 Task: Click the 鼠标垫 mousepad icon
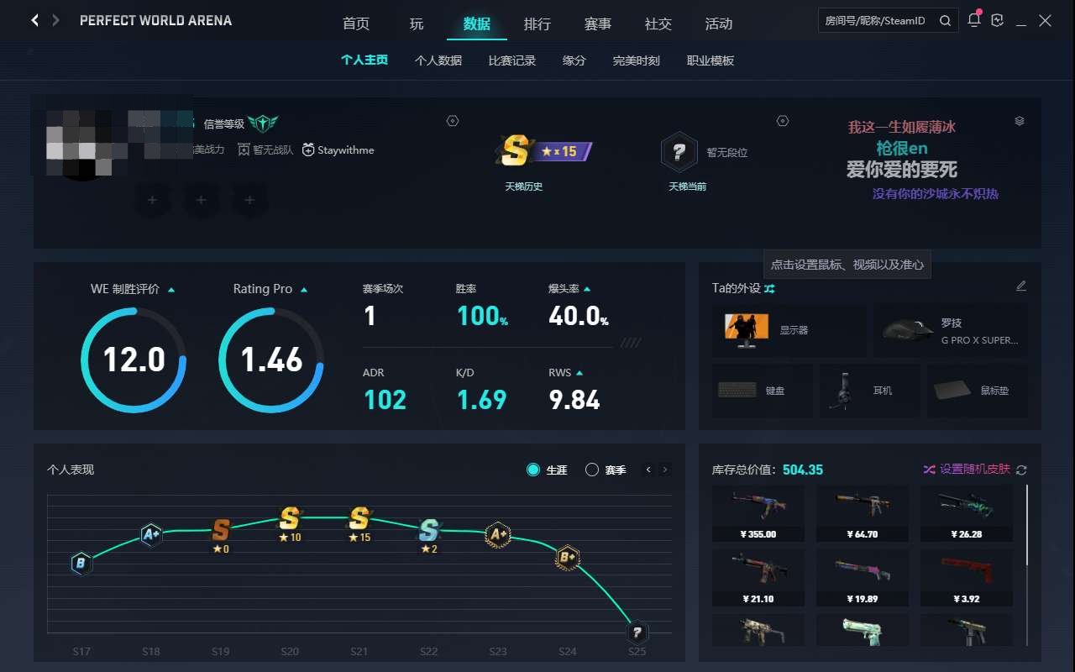point(952,391)
